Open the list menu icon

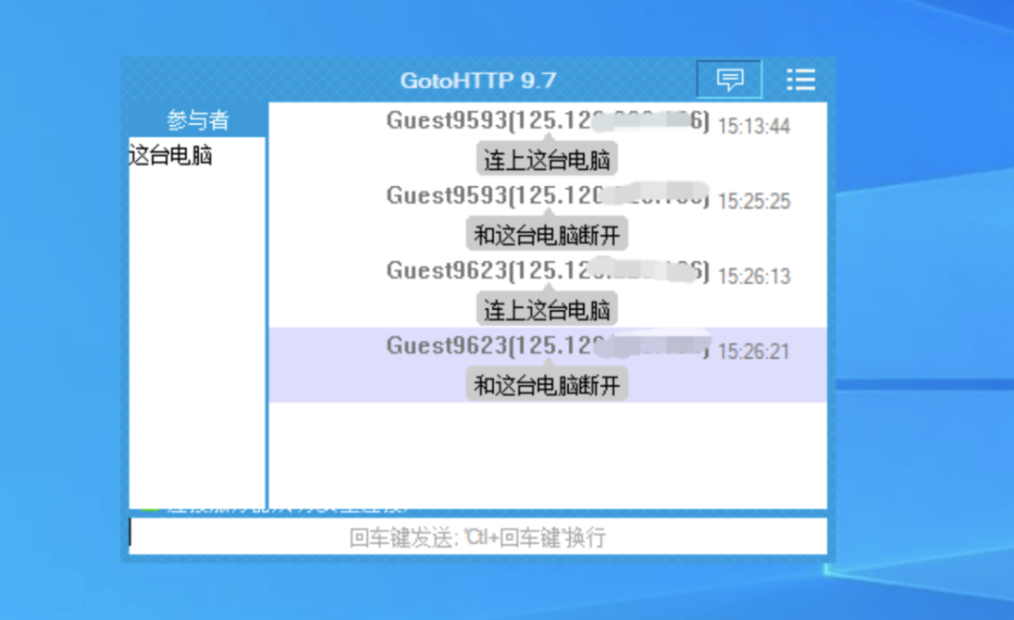(801, 80)
